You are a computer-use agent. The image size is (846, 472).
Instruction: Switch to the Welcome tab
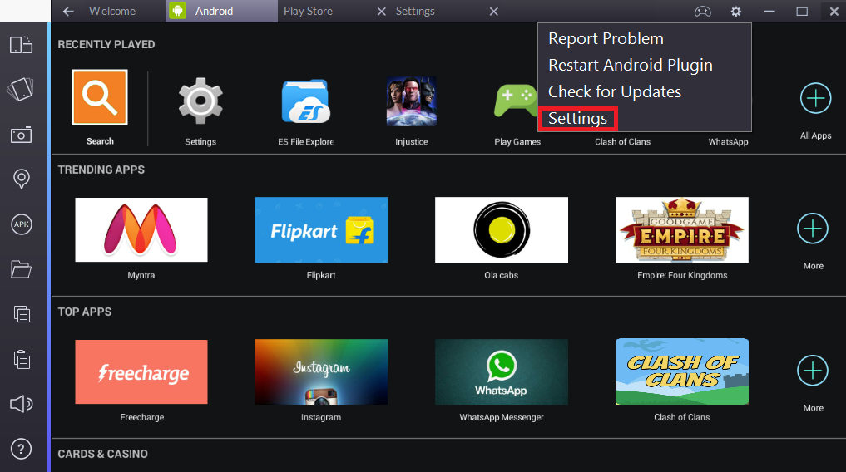tap(112, 11)
